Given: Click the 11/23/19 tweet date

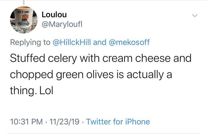Looking at the screenshot, I should 64,121.
